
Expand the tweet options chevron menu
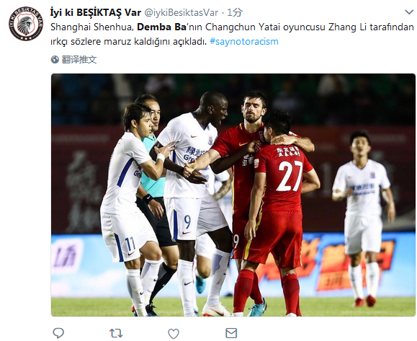click(409, 12)
